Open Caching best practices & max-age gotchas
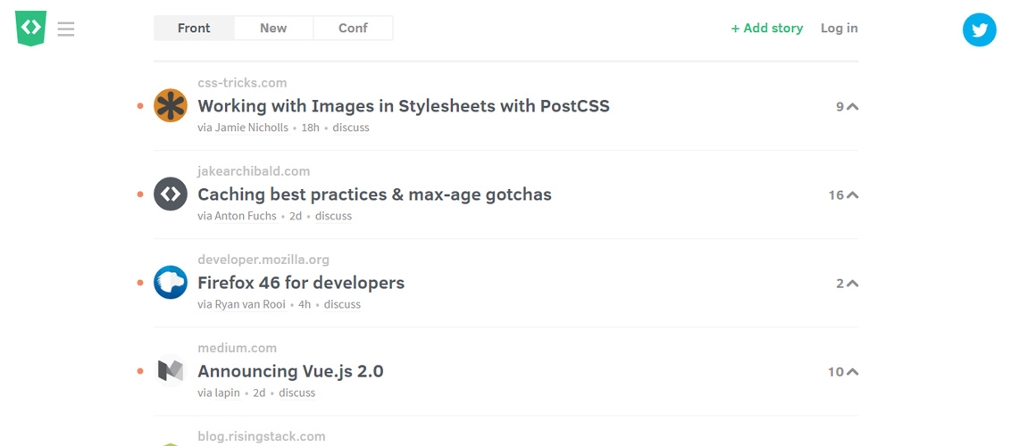The width and height of the screenshot is (1010, 446). [x=374, y=194]
